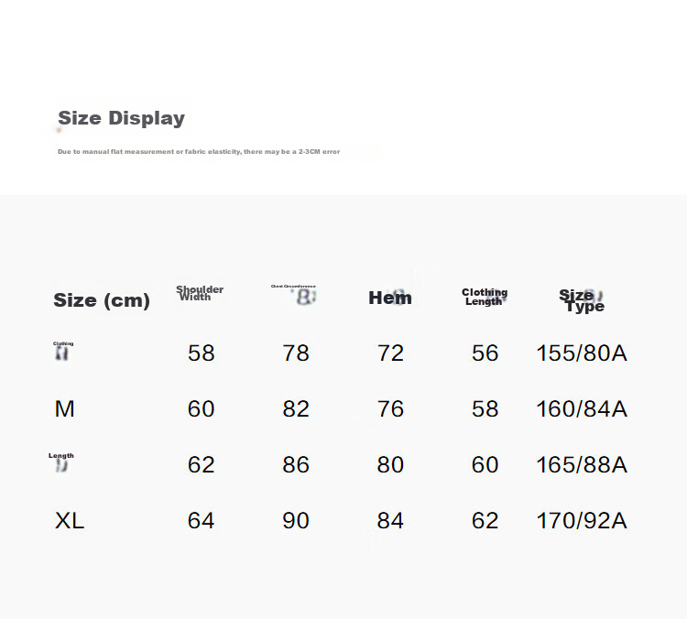Screen dimensions: 687x619
Task: Click the 'Size Type' column header
Action: pyautogui.click(x=582, y=300)
